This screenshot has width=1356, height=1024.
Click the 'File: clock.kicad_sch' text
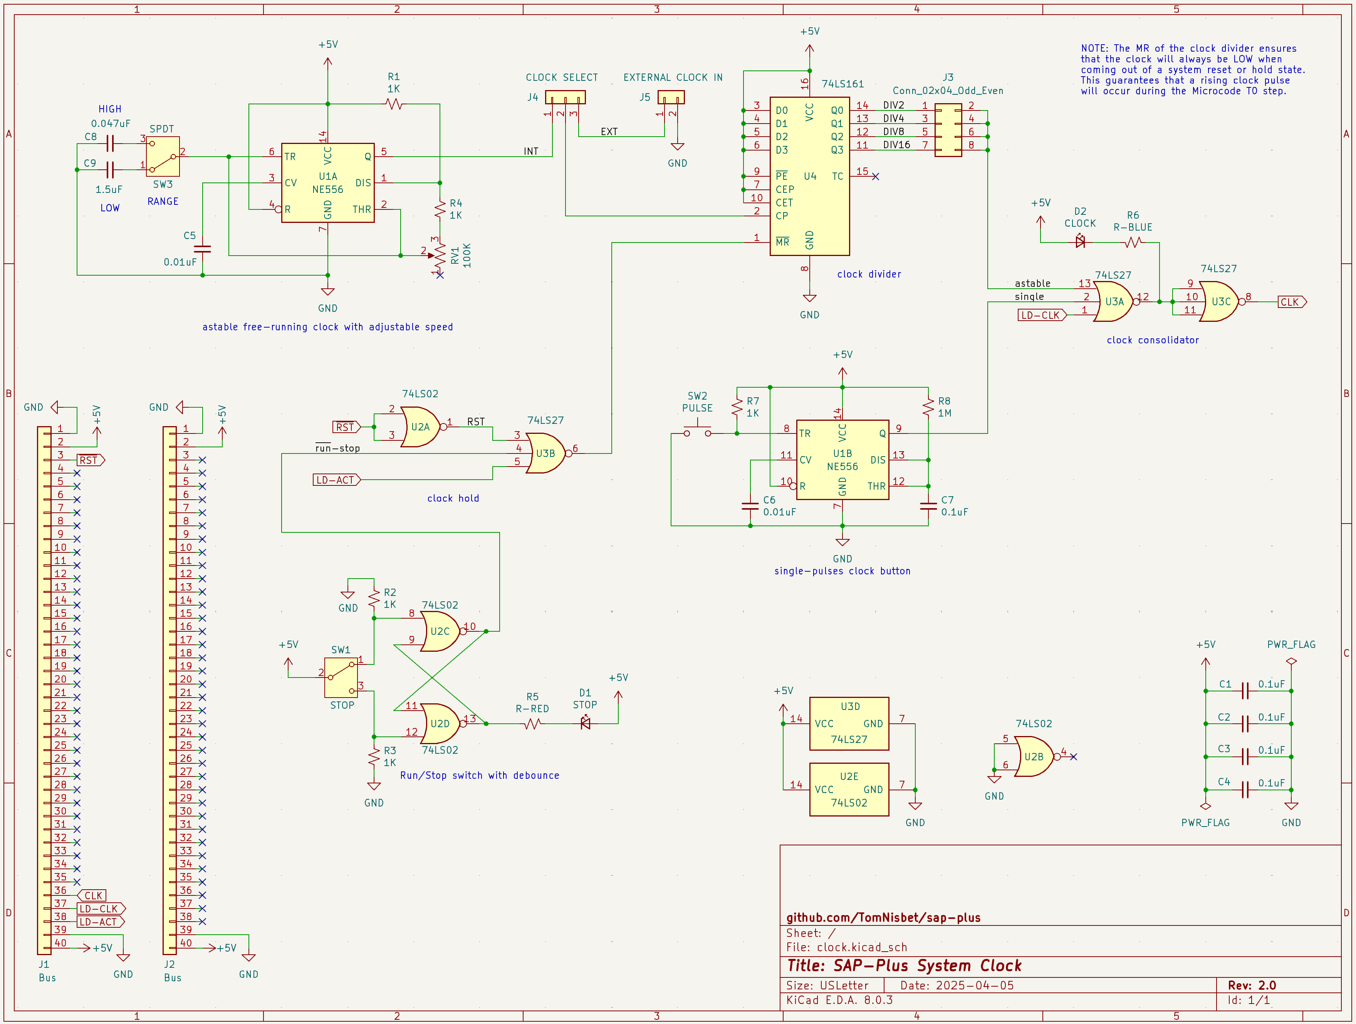pos(847,947)
